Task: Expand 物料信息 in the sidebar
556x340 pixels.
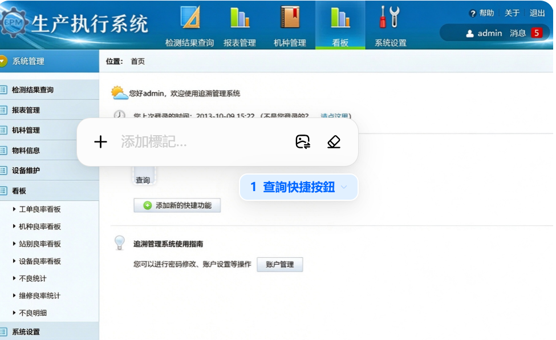Action: coord(49,151)
